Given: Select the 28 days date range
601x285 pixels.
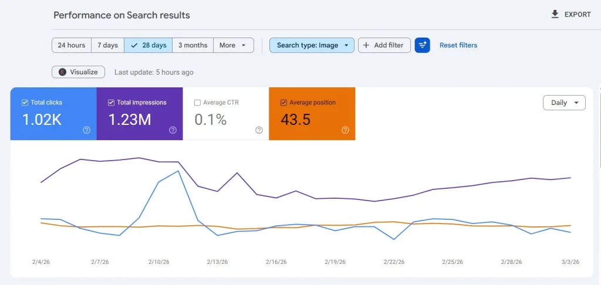Looking at the screenshot, I should click(x=148, y=45).
